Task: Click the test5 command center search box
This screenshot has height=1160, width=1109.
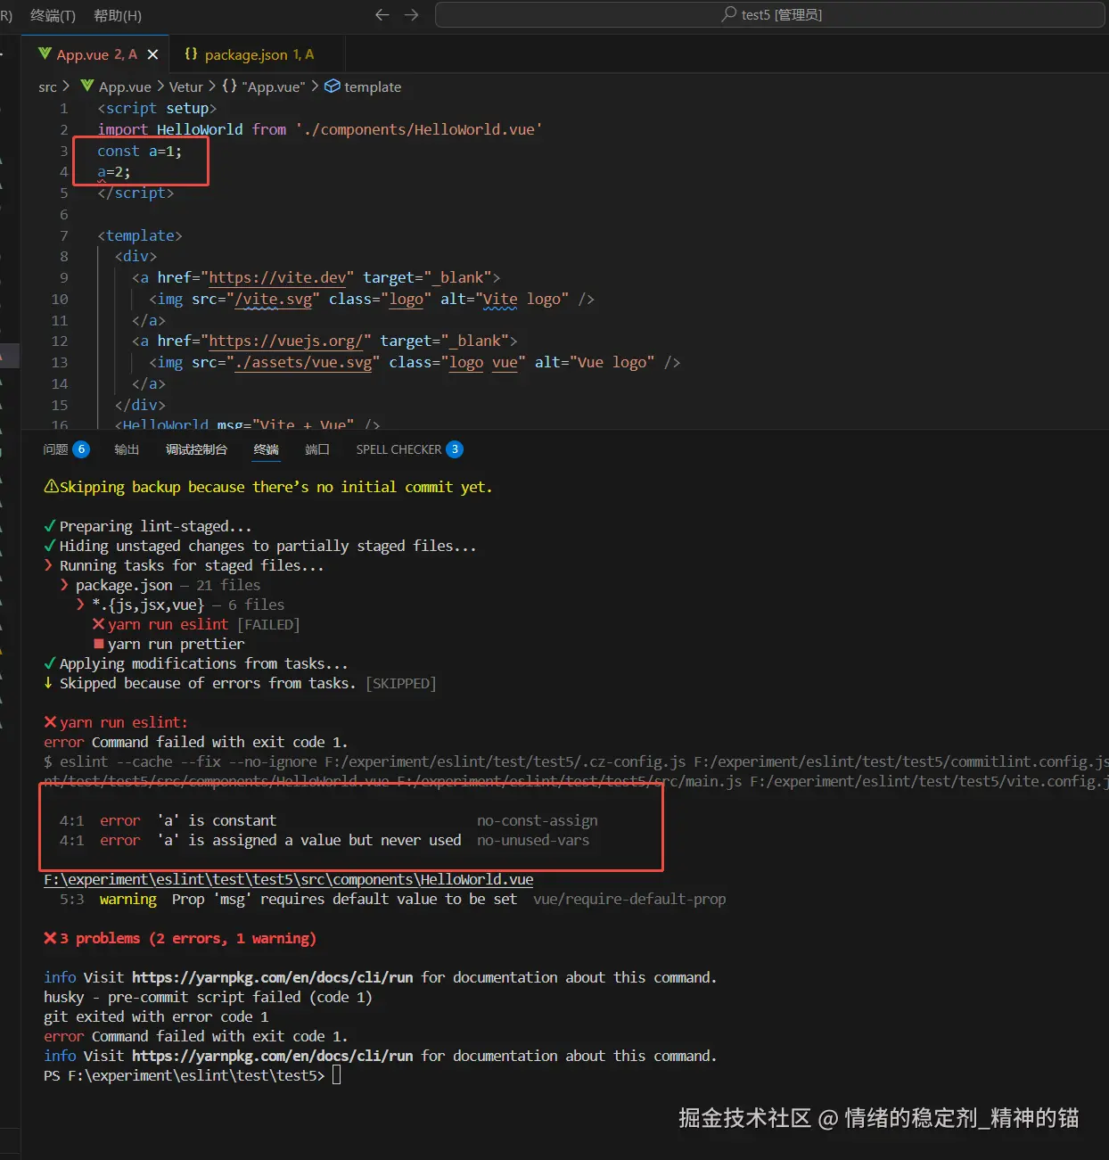Action: tap(771, 14)
